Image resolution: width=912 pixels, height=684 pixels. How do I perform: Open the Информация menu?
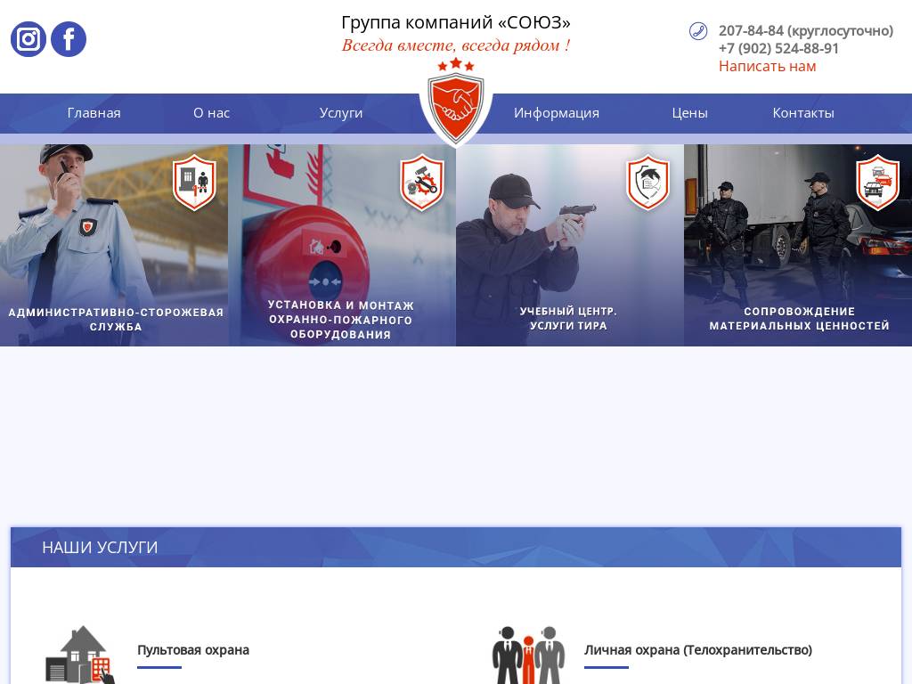pyautogui.click(x=557, y=113)
